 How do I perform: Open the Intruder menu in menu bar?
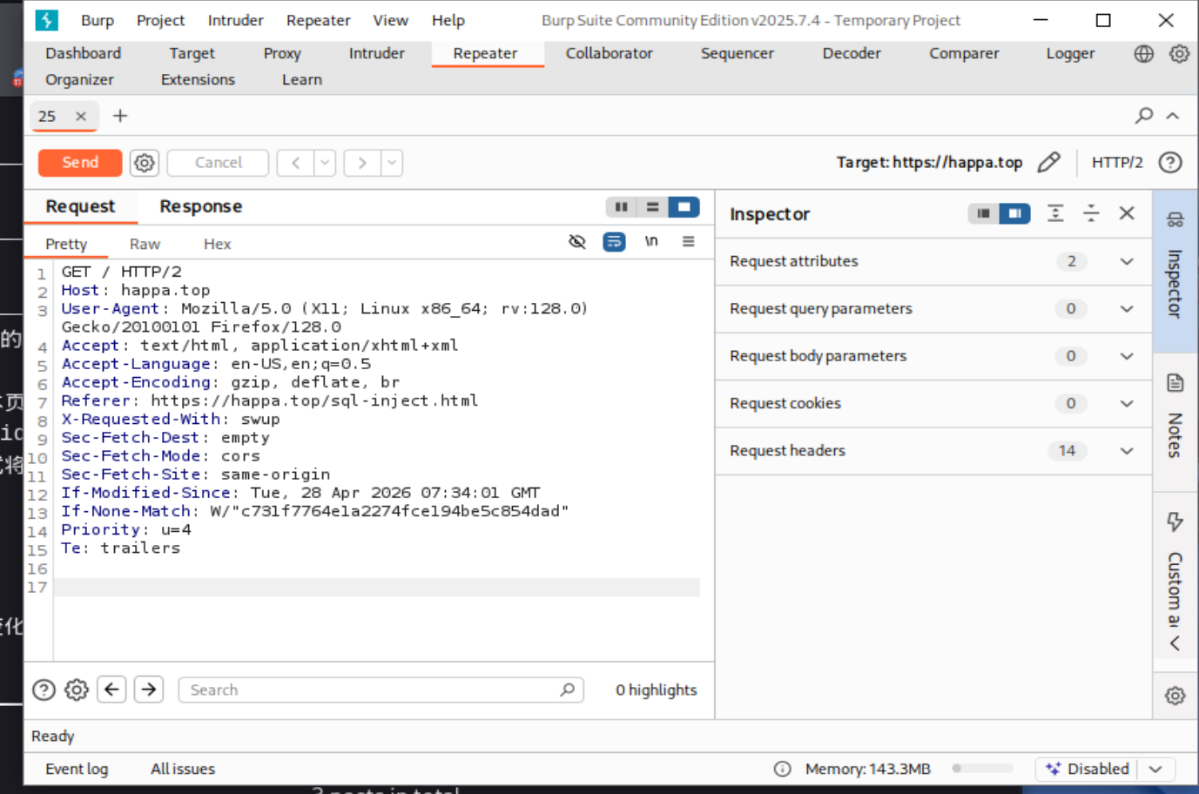[x=235, y=20]
